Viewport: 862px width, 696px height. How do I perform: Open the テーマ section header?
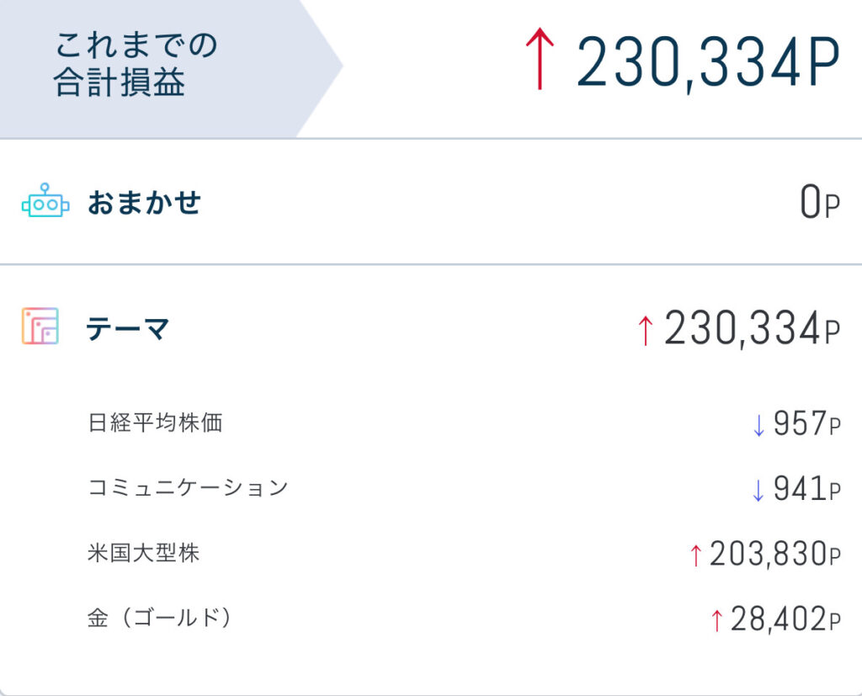[x=431, y=328]
